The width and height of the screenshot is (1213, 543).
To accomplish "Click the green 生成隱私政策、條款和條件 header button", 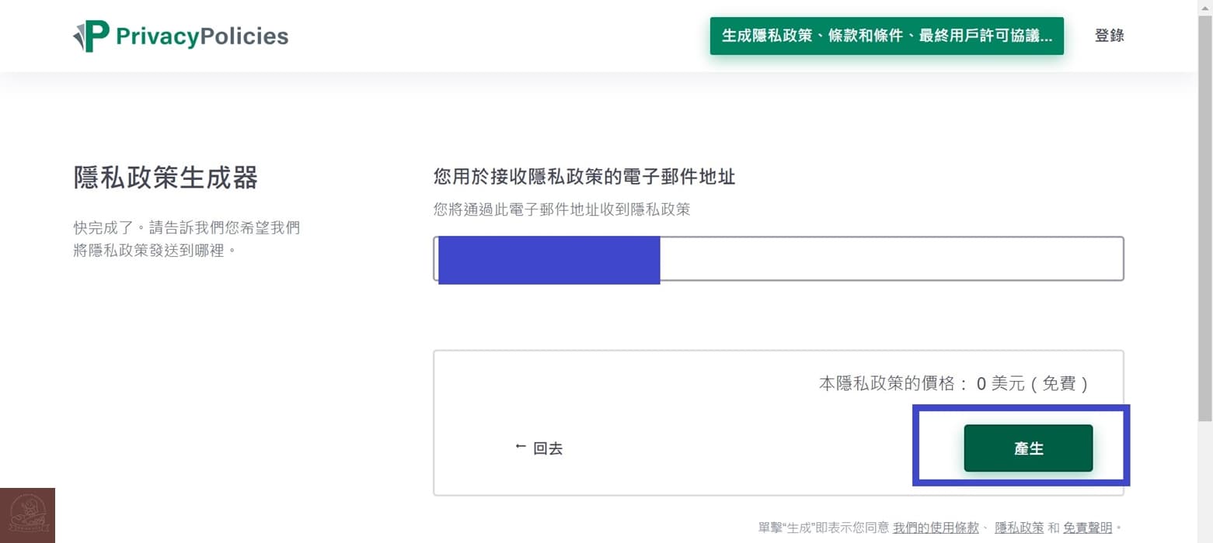I will (x=886, y=36).
